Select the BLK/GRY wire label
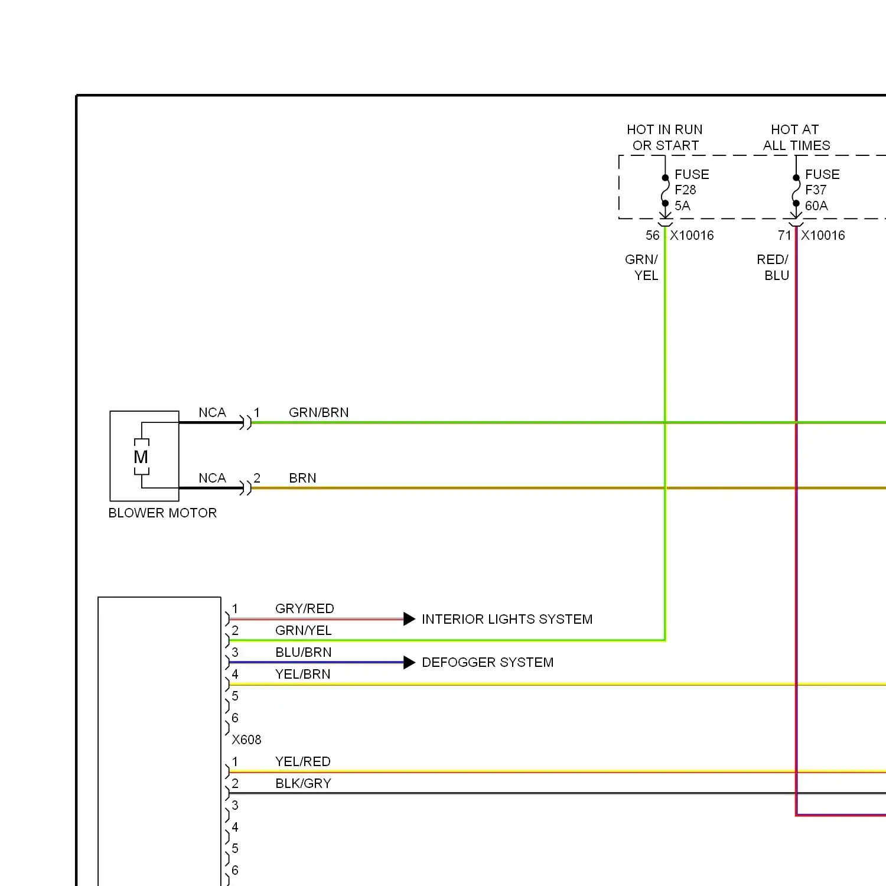The height and width of the screenshot is (886, 886). tap(304, 783)
